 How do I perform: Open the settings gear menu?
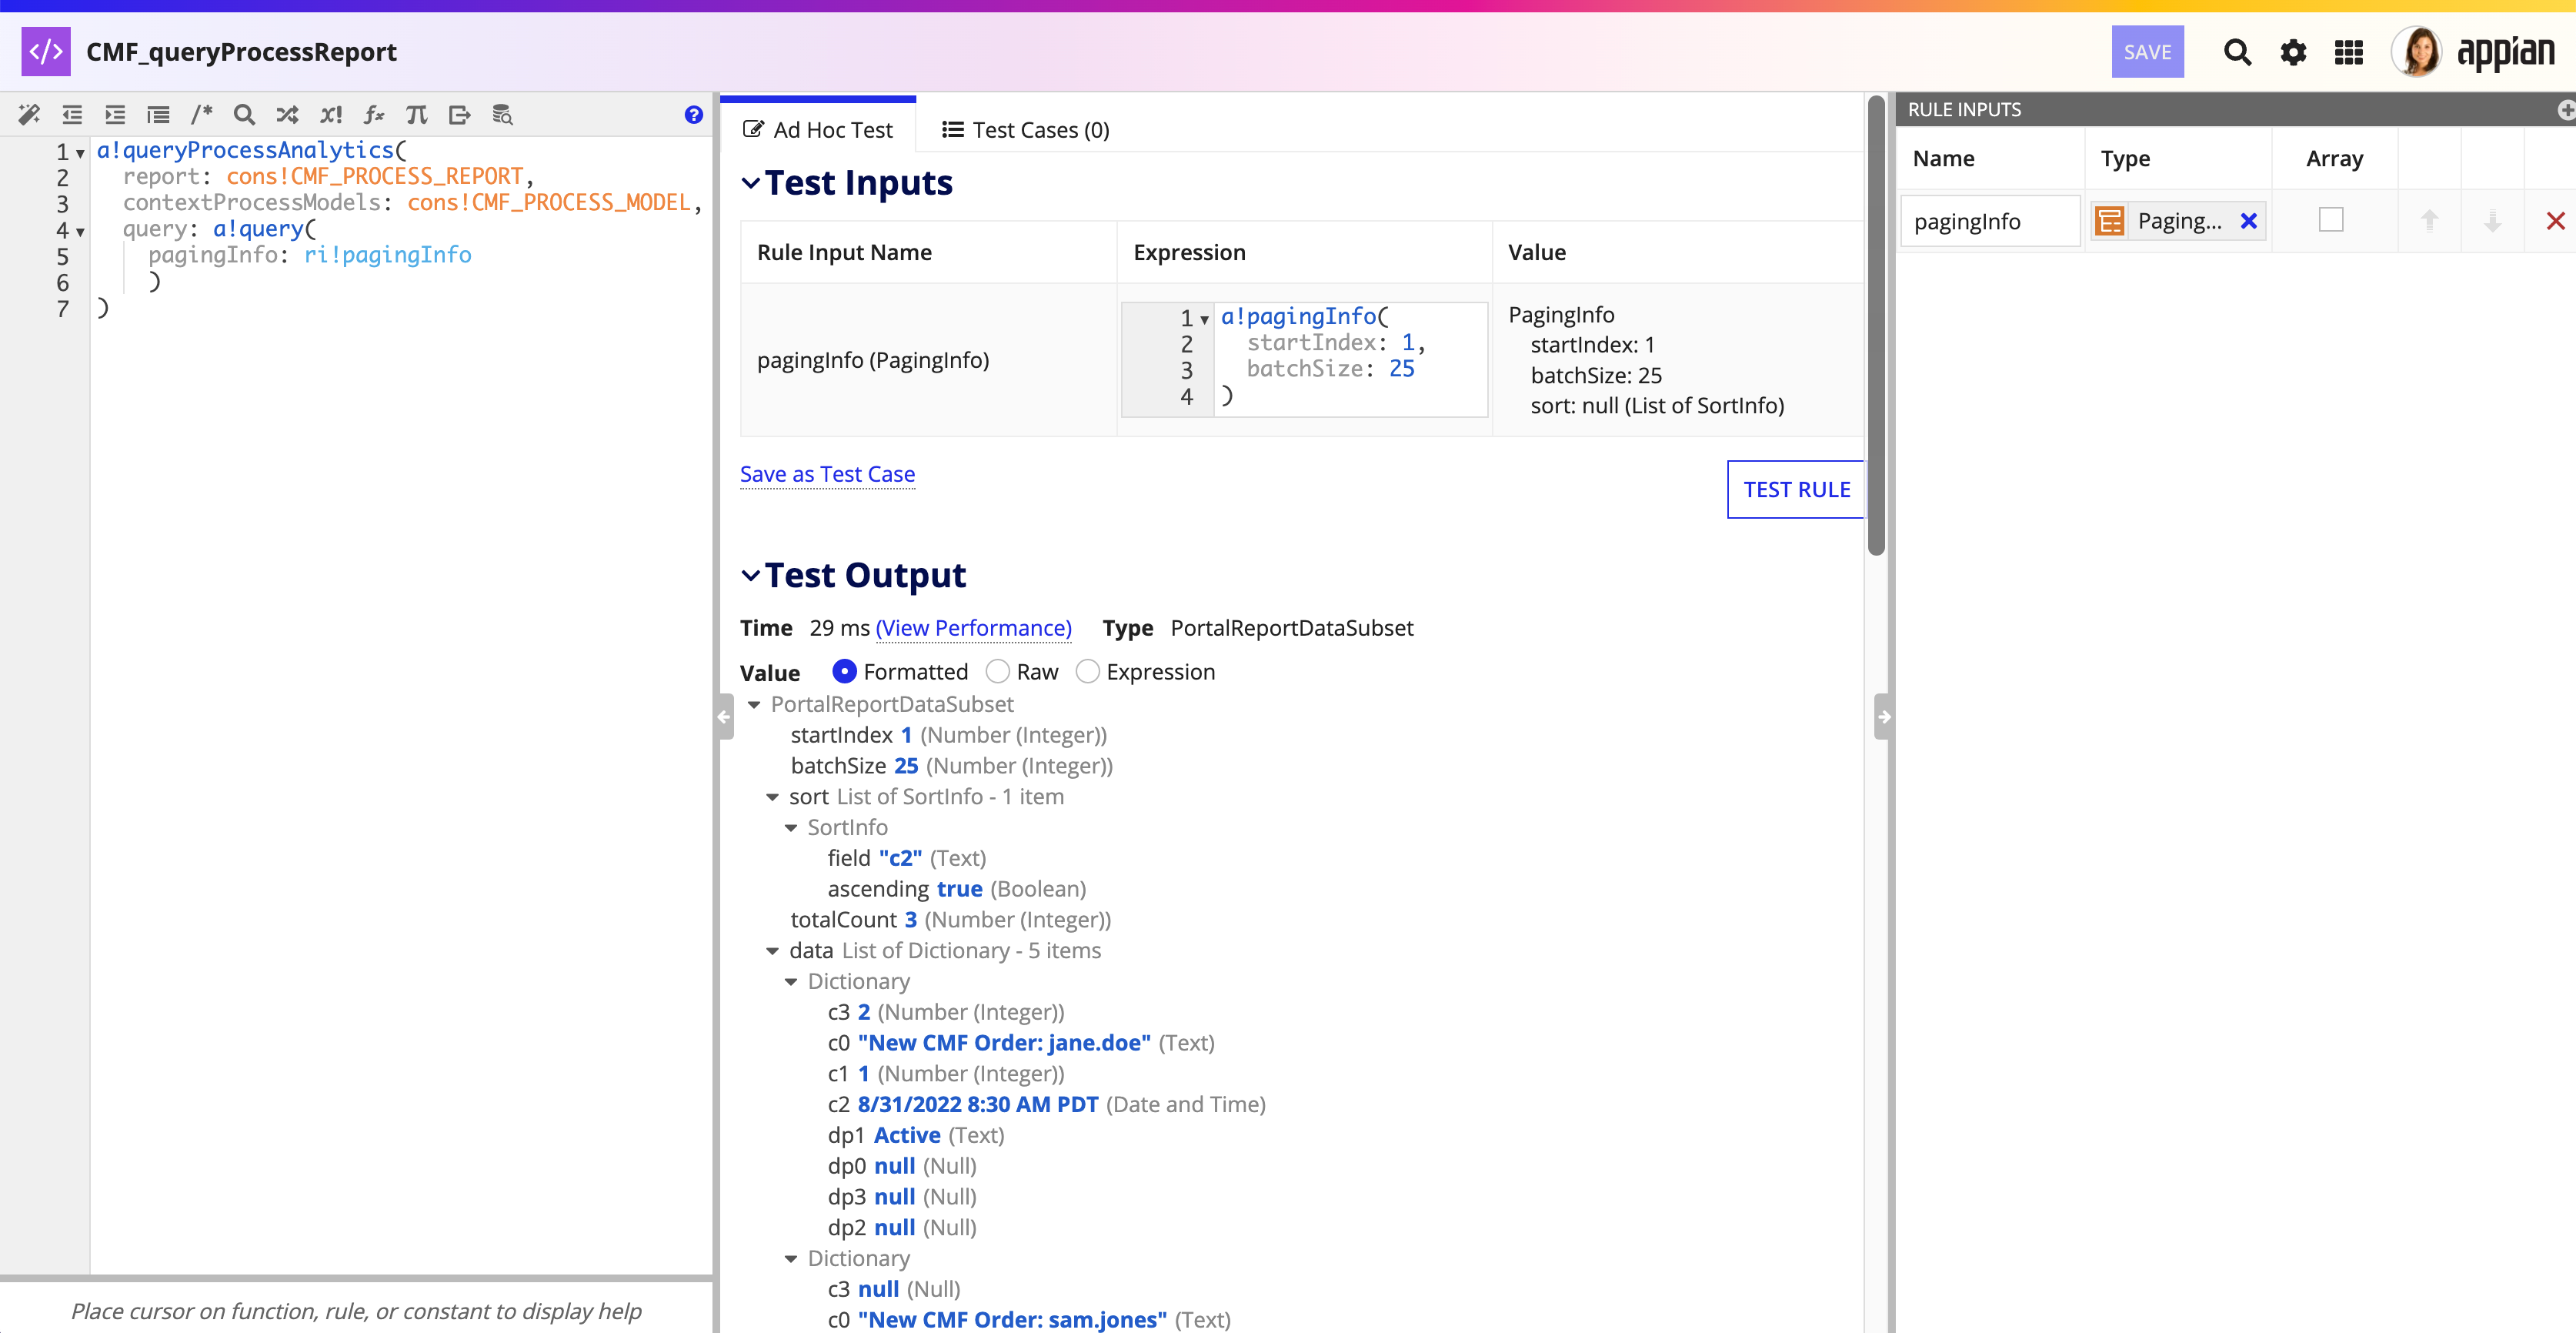(x=2293, y=52)
